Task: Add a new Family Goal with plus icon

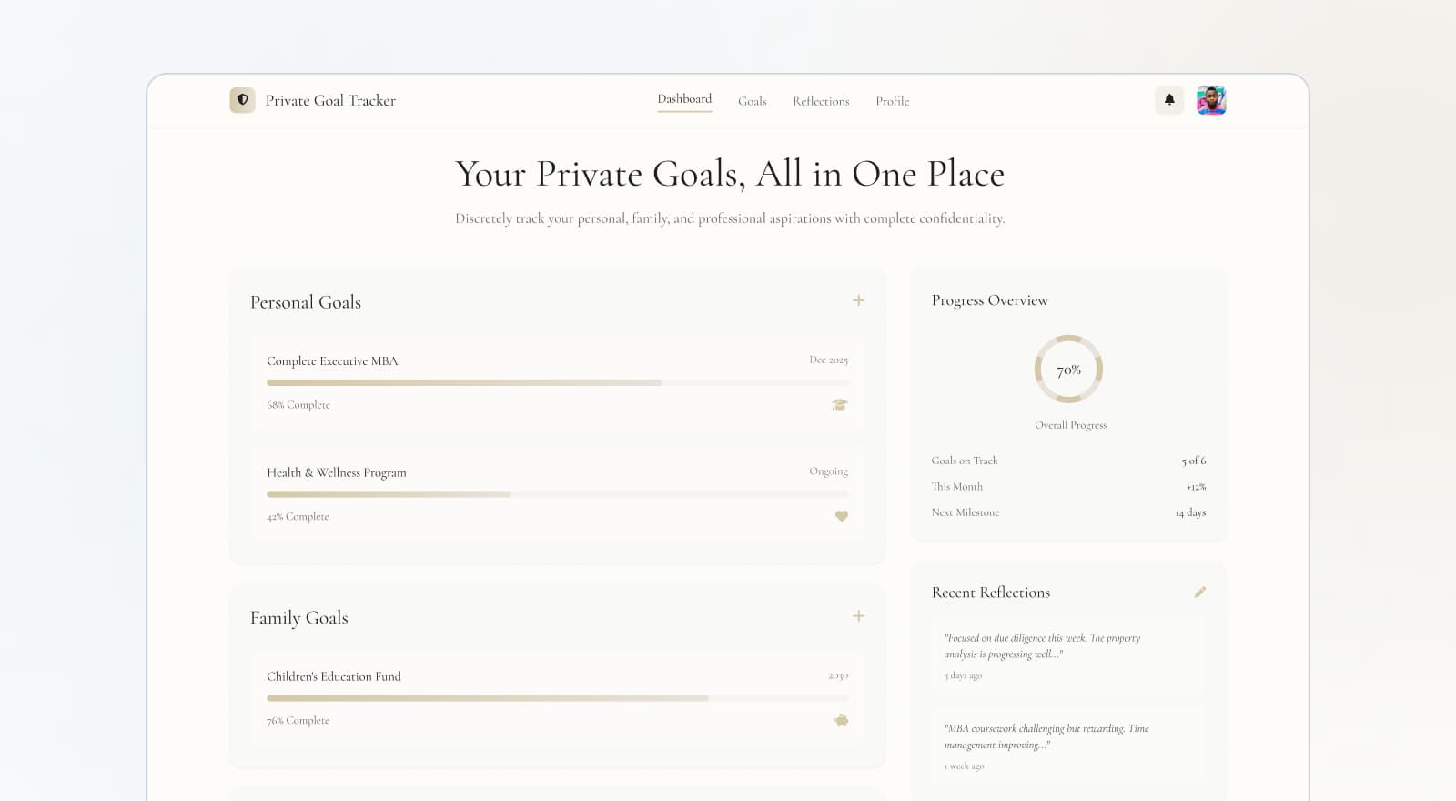Action: [x=858, y=616]
